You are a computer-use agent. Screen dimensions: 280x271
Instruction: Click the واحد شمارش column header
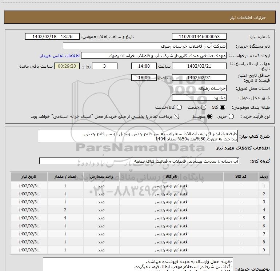click(x=101, y=177)
